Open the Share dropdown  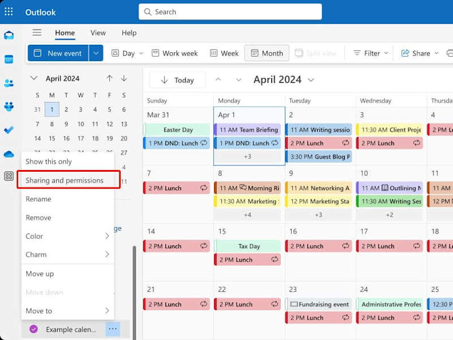pyautogui.click(x=420, y=53)
